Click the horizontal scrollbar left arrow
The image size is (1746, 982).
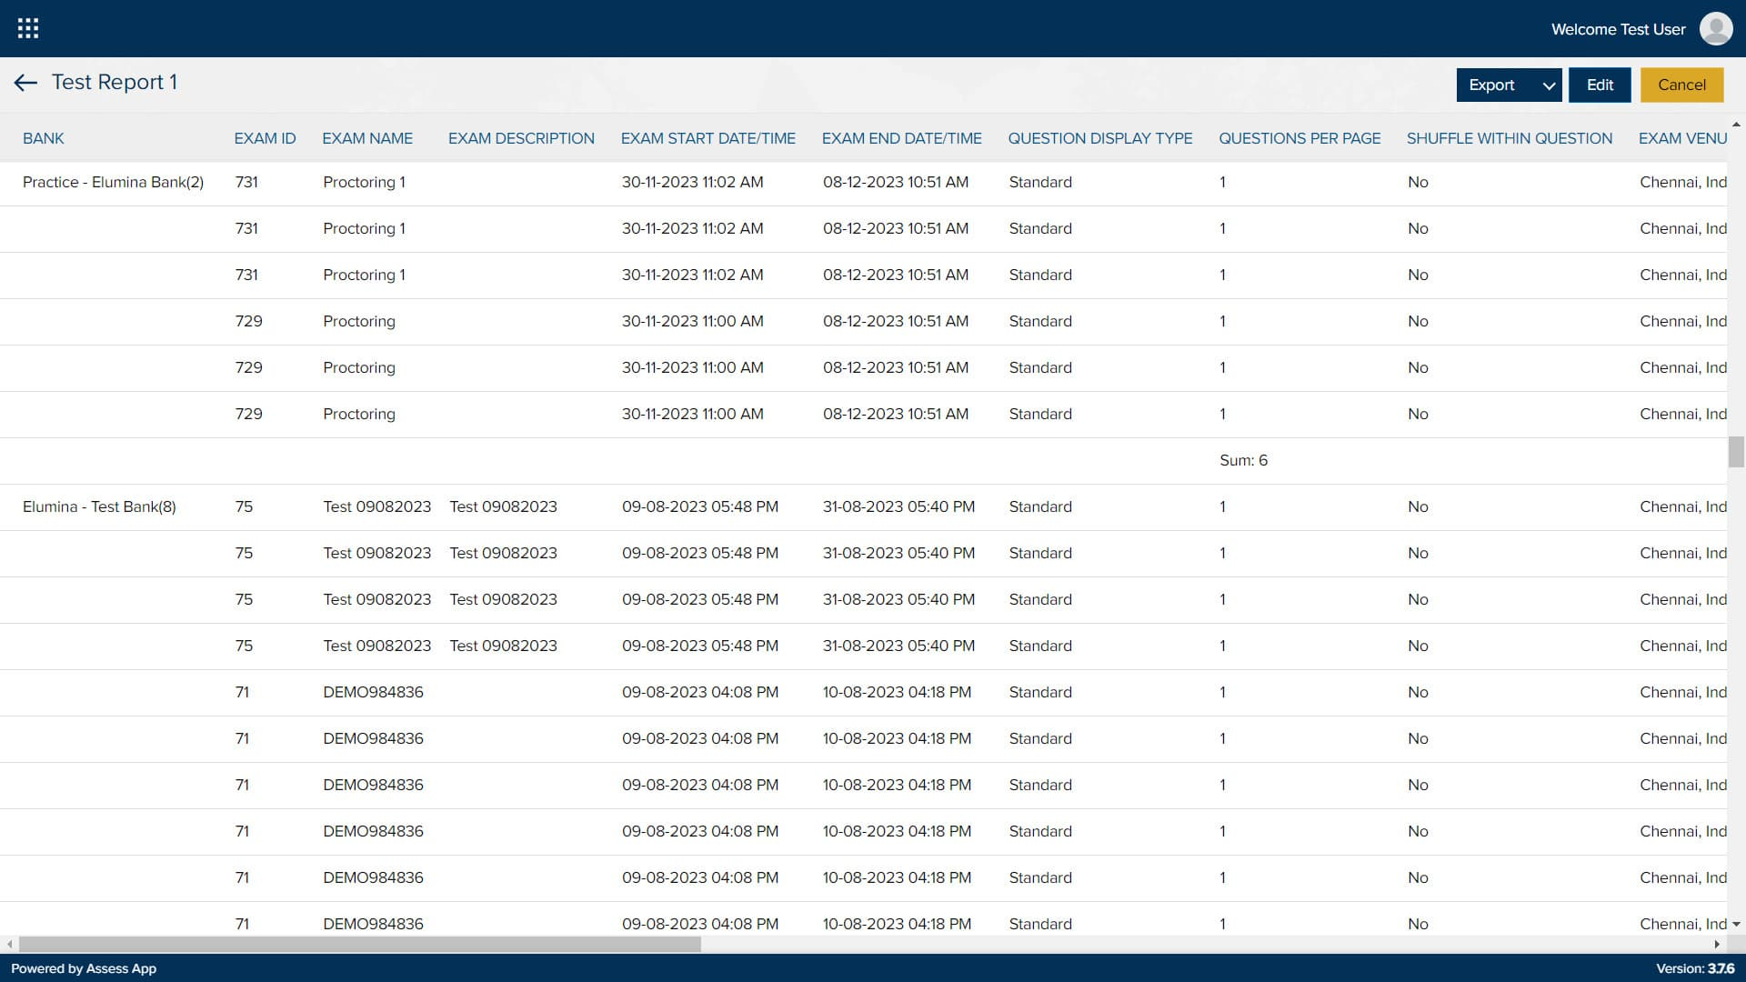pos(9,945)
